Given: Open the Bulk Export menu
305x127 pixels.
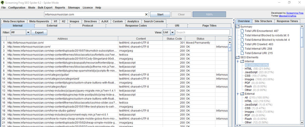Looking at the screenshot, I should [45, 8].
